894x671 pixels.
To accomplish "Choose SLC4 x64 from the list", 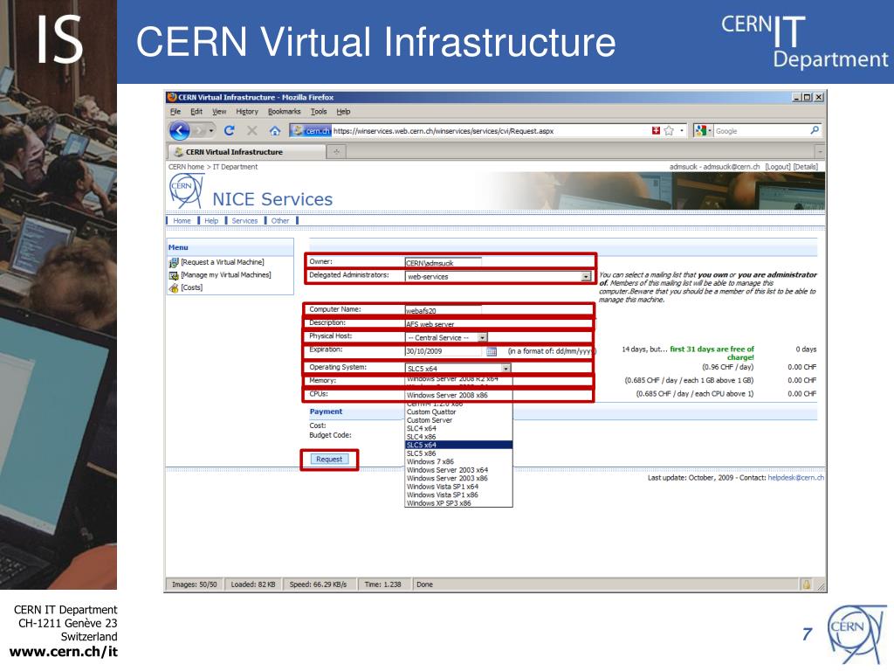I will click(422, 428).
